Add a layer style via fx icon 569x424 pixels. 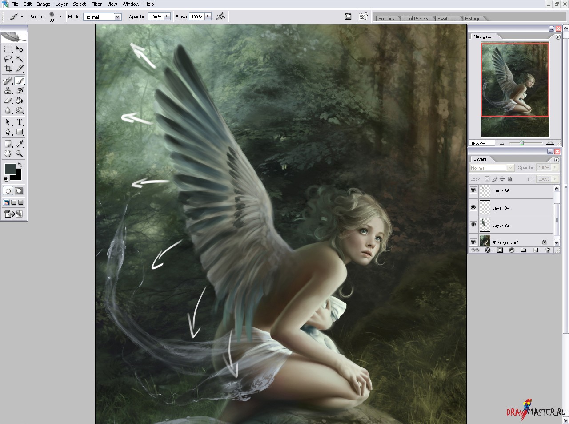pos(488,250)
